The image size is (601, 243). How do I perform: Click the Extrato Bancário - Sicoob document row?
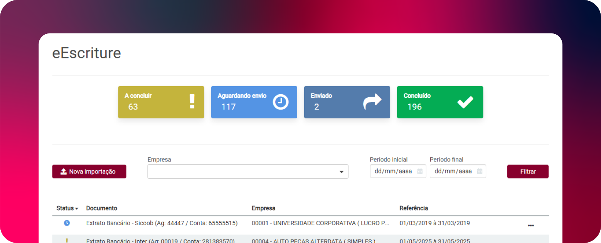(x=162, y=223)
